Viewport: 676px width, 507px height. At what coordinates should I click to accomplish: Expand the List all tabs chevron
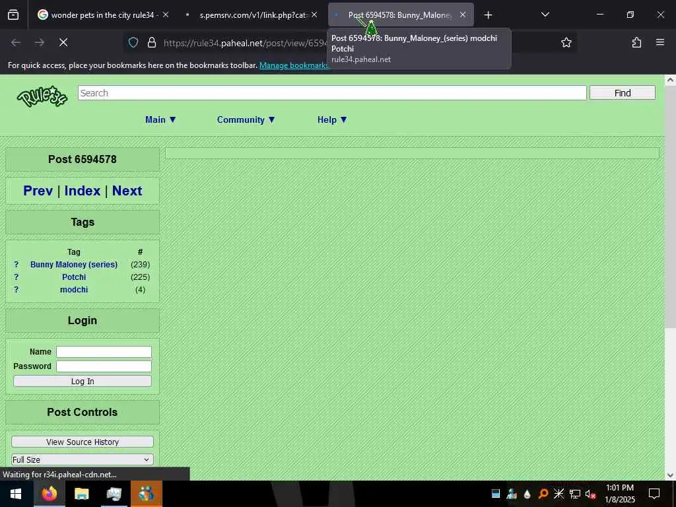545,15
